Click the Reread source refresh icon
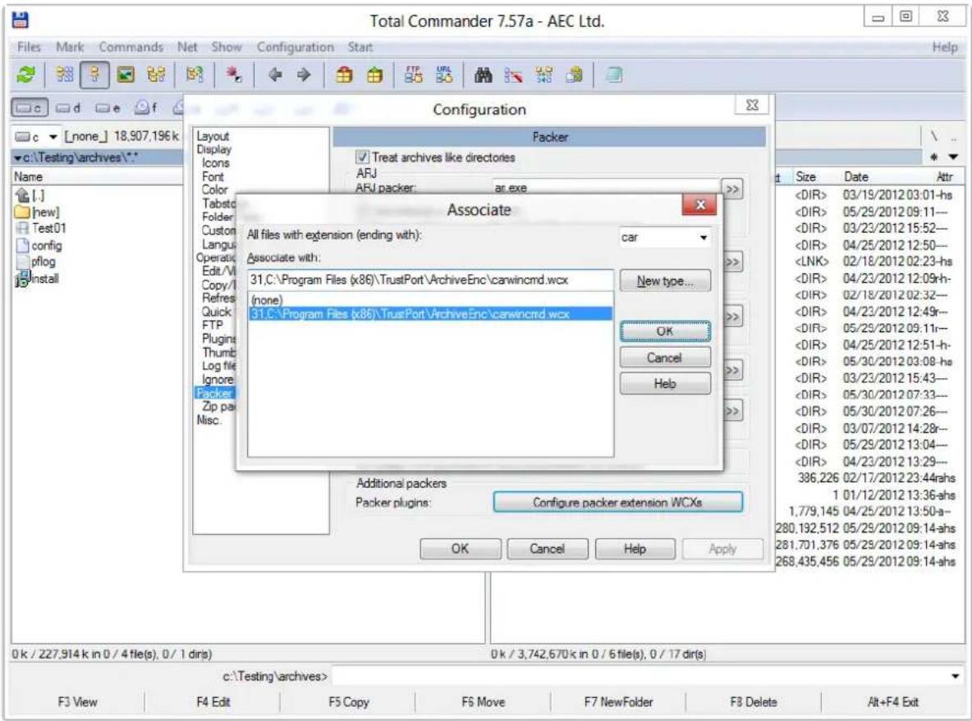Screen dimensions: 972x721 pos(26,75)
